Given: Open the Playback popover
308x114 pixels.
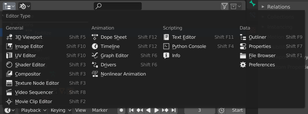Looking at the screenshot, I should [33, 110].
